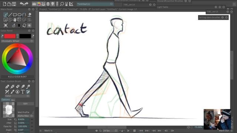
Task: Click the custom brush preview thumbnail
Action: (x=9, y=110)
